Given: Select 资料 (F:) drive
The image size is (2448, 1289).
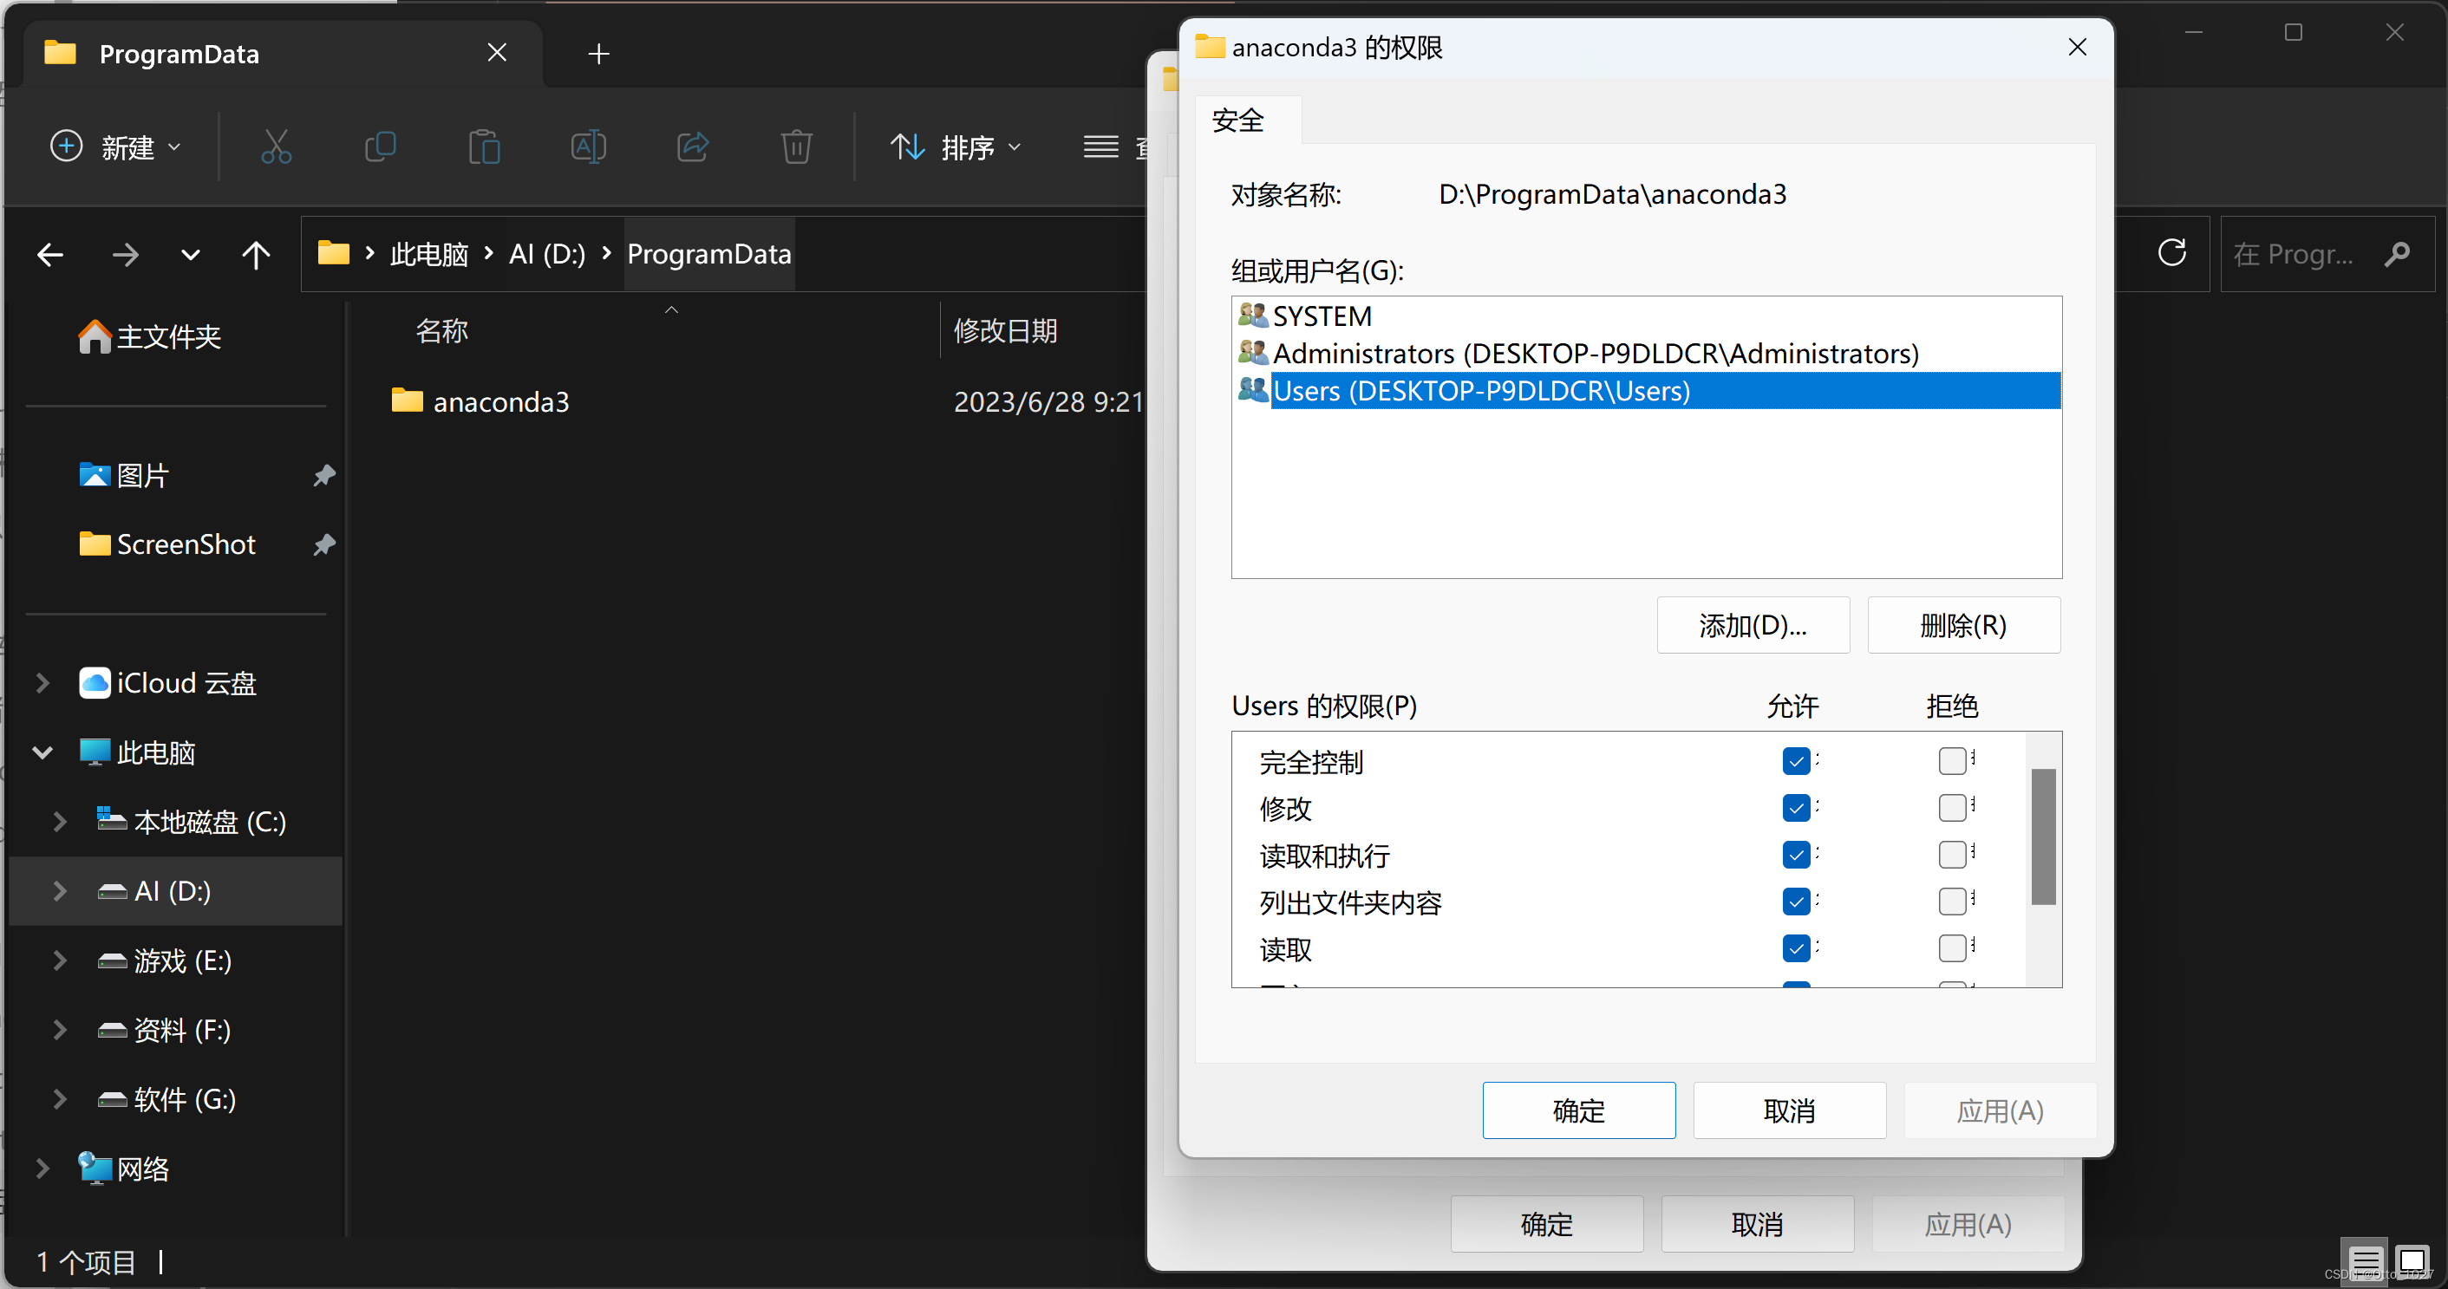Looking at the screenshot, I should tap(163, 1030).
